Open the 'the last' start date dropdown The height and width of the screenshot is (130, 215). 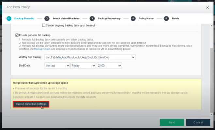coord(57,66)
